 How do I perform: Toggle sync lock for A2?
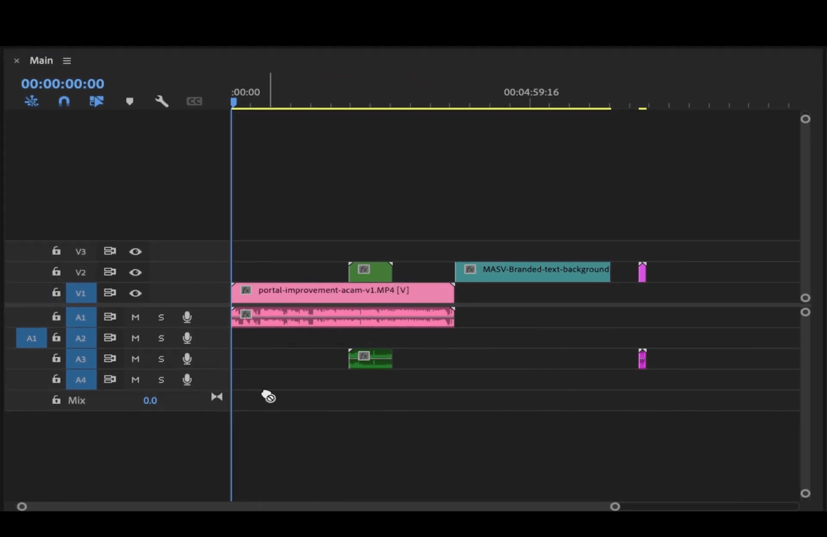[x=110, y=338]
